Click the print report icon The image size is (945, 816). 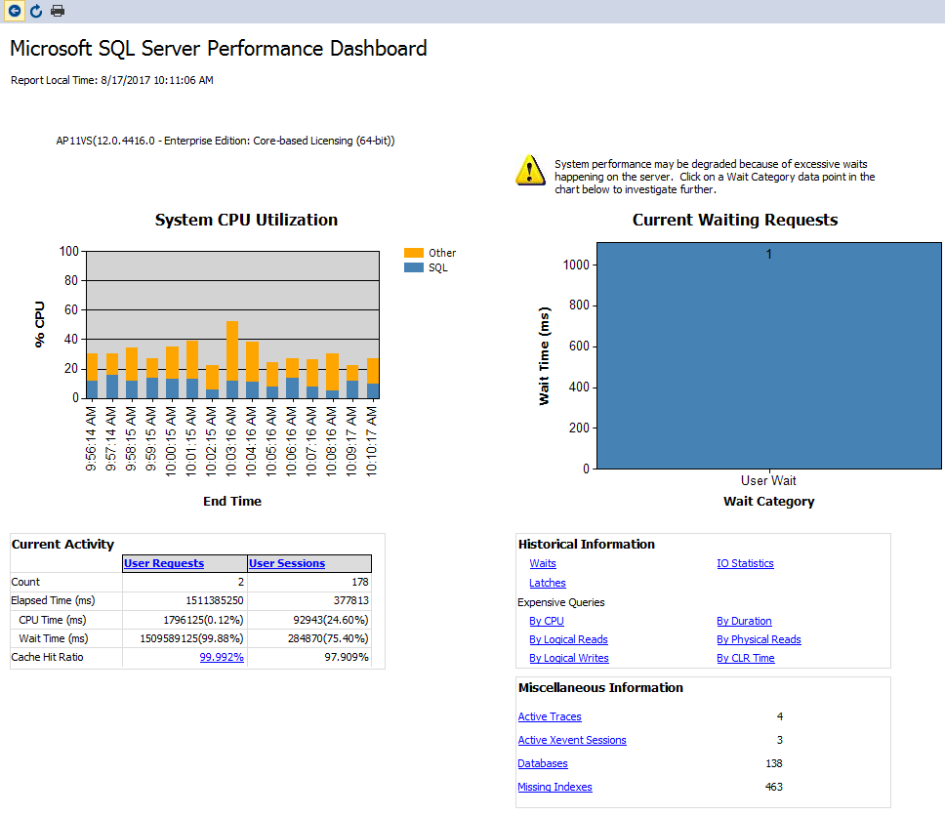click(x=58, y=11)
